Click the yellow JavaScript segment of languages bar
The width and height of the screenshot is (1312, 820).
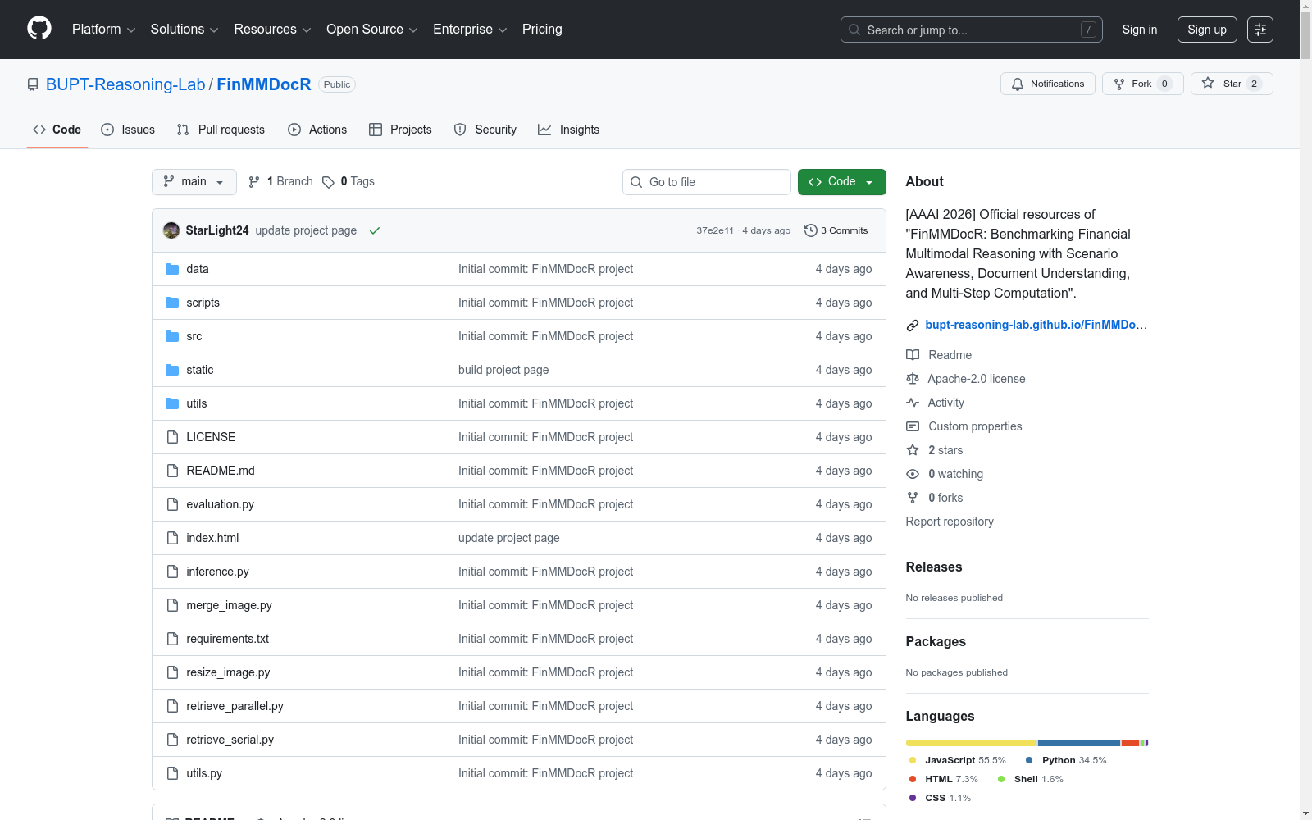[x=971, y=743]
